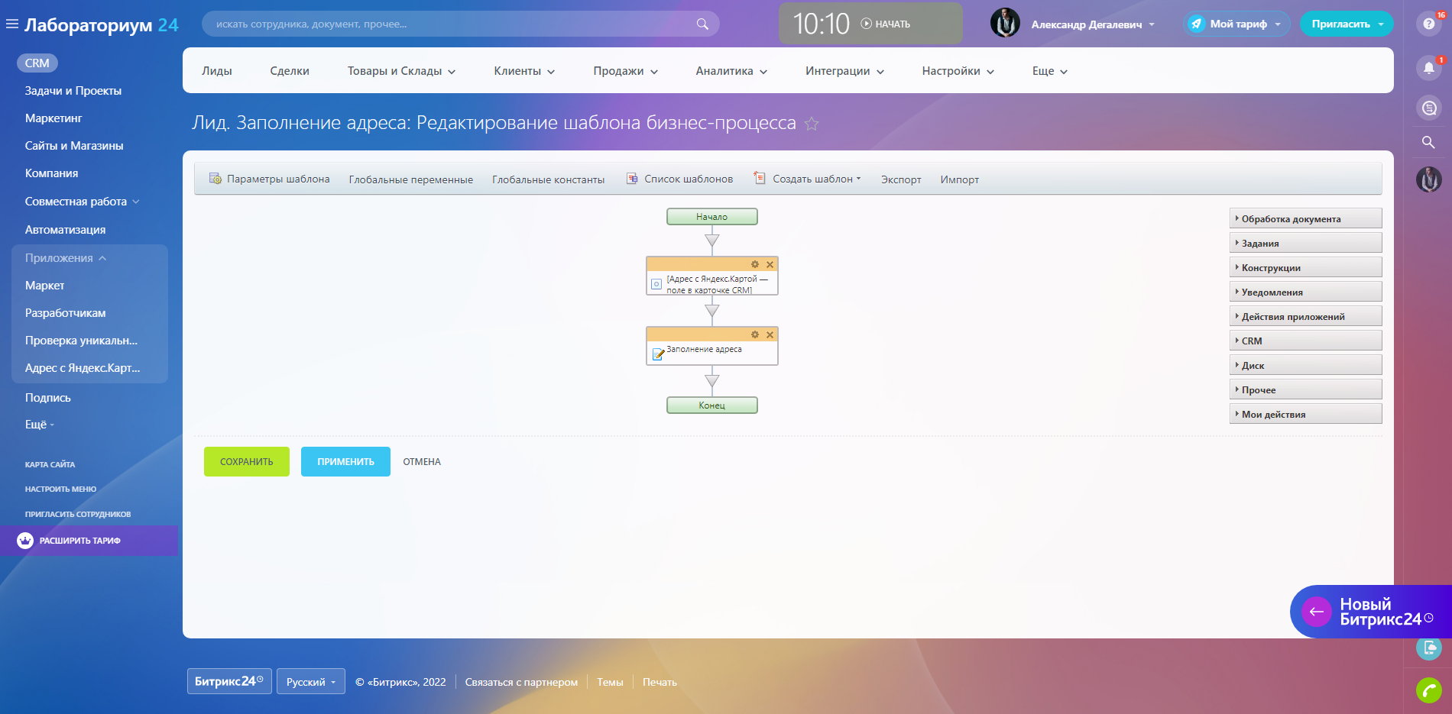The height and width of the screenshot is (714, 1452).
Task: Click the rocket icon on Мой тариф
Action: tap(1197, 24)
